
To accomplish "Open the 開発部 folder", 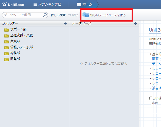I will pyautogui.click(x=15, y=59).
